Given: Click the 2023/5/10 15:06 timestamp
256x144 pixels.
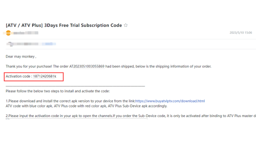Looking at the screenshot, I should pos(241,33).
